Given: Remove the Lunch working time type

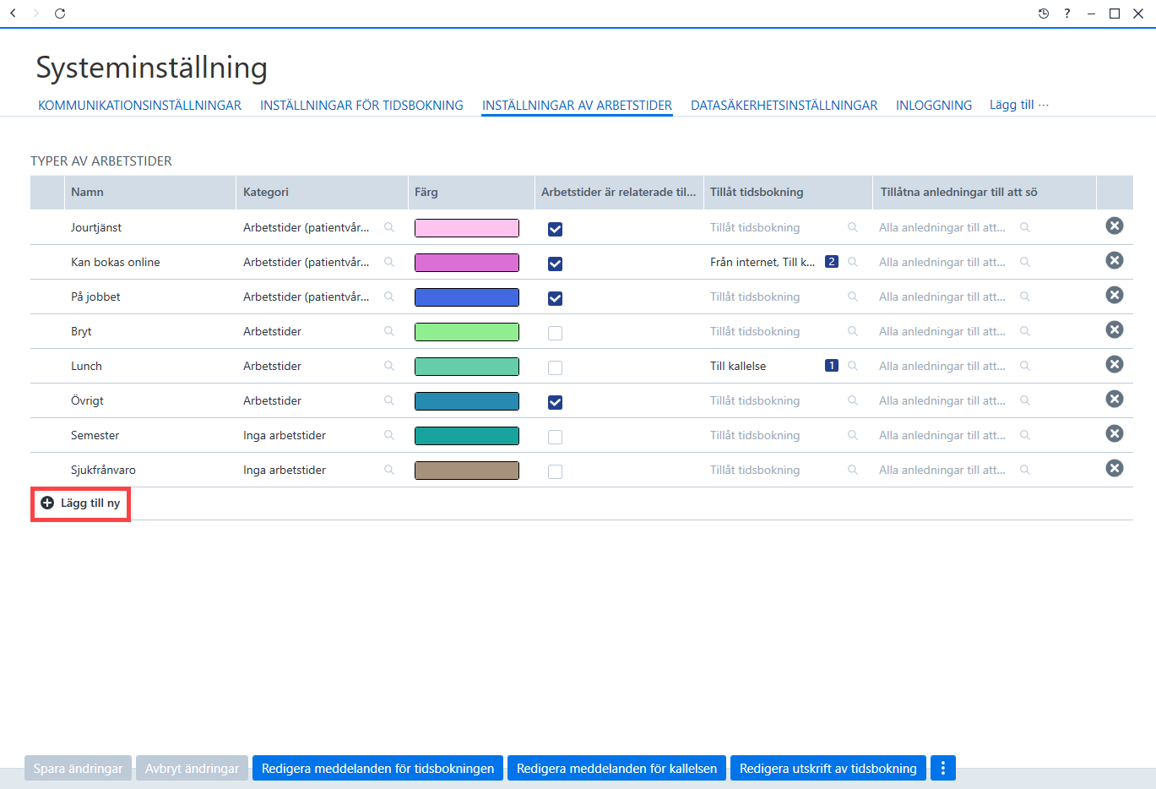Looking at the screenshot, I should tap(1115, 364).
